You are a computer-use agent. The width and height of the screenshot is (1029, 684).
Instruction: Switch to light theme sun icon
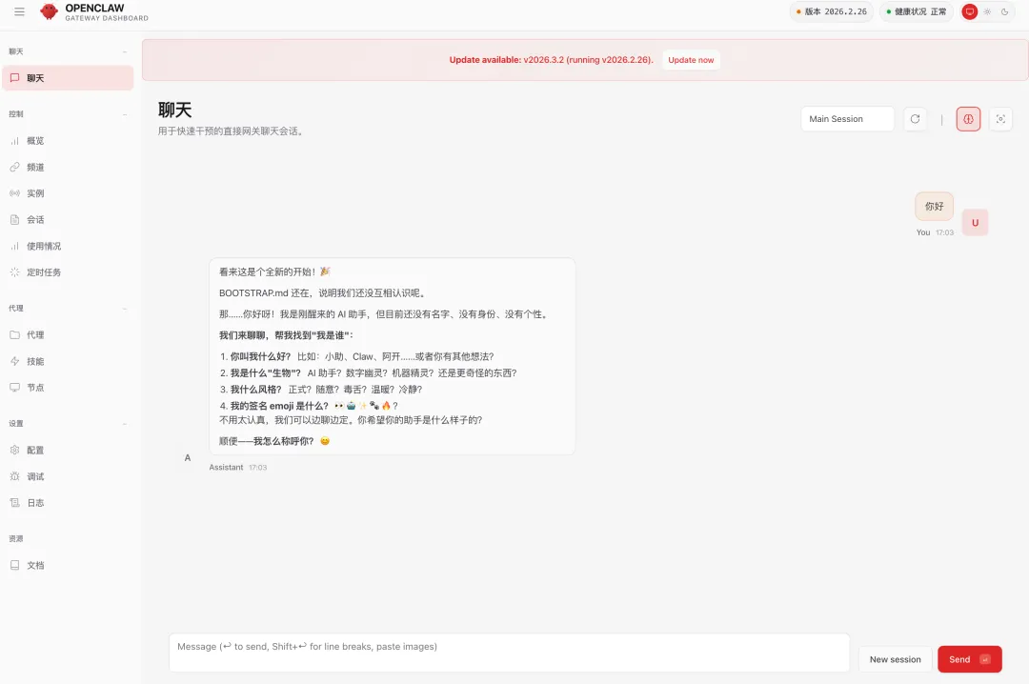click(987, 11)
